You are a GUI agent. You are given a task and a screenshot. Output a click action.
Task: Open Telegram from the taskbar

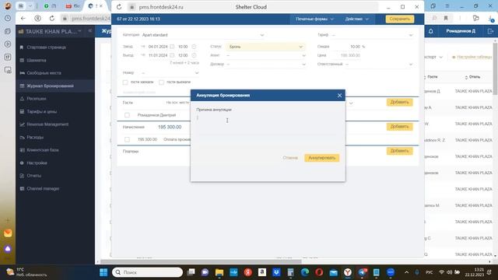click(362, 272)
